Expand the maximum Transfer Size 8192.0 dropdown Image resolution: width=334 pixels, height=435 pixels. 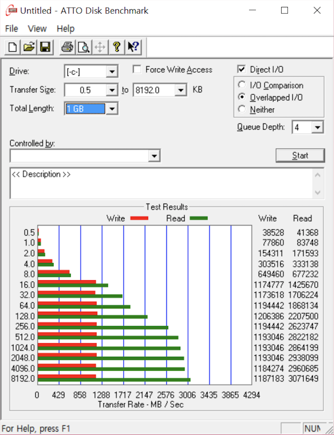(x=181, y=90)
